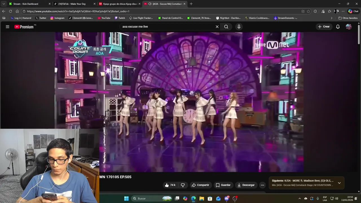Open the browser home page
The height and width of the screenshot is (203, 361).
click(x=17, y=11)
